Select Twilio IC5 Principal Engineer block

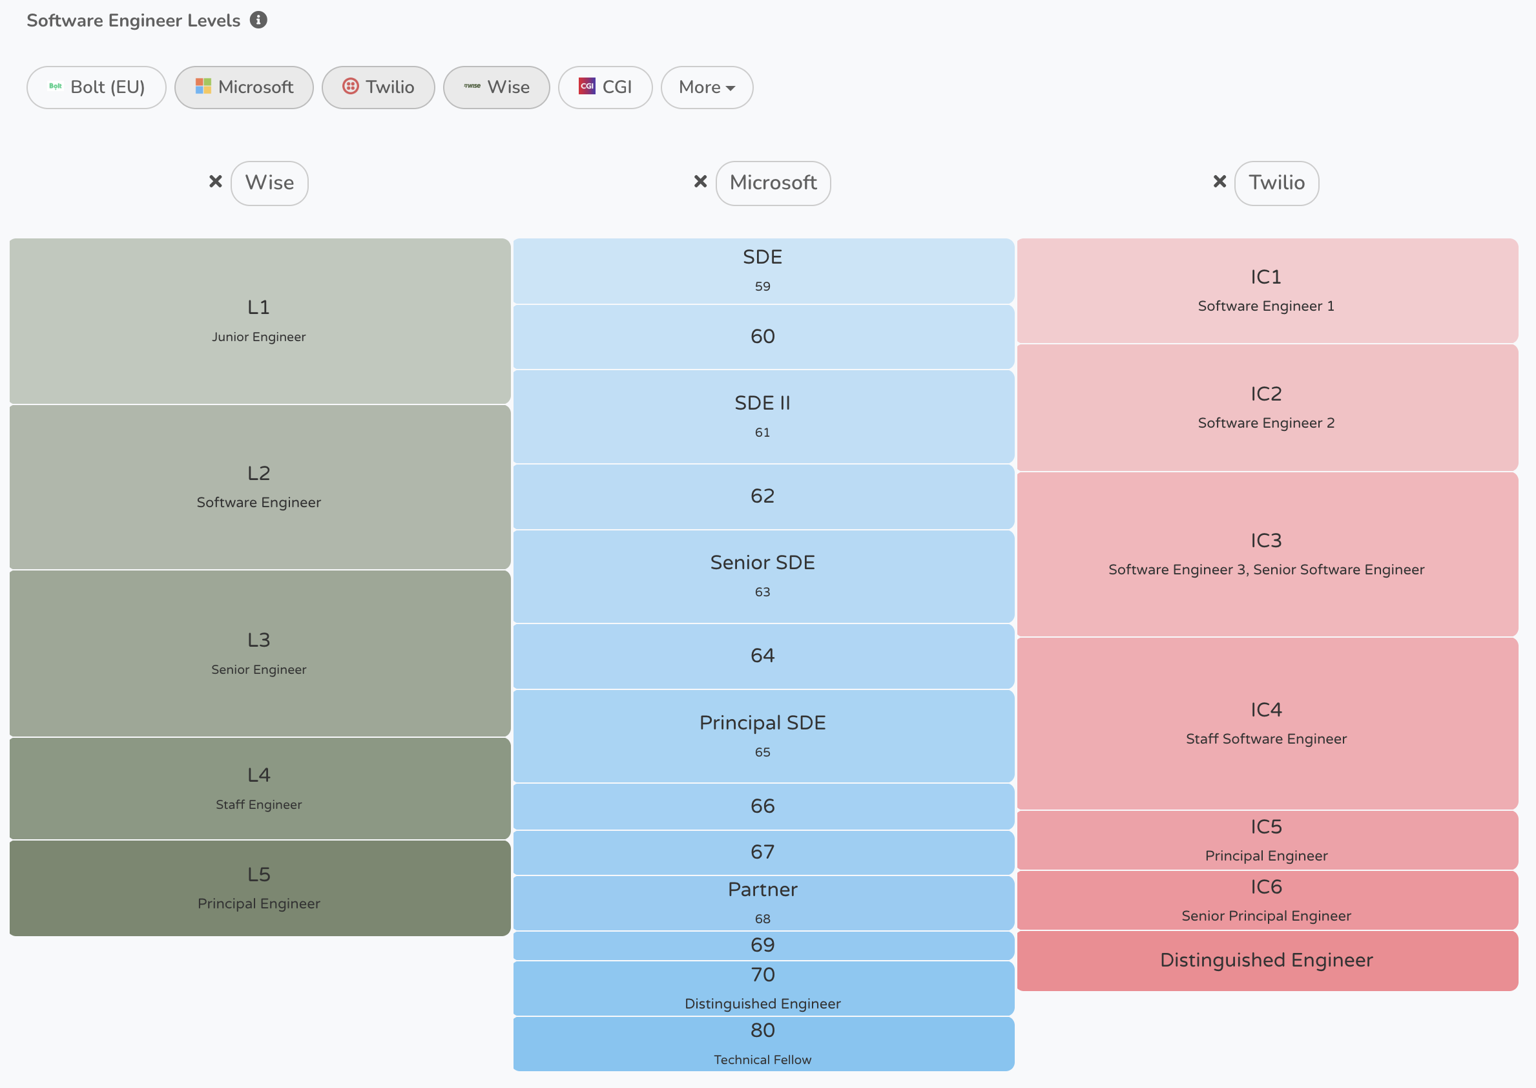(x=1267, y=840)
